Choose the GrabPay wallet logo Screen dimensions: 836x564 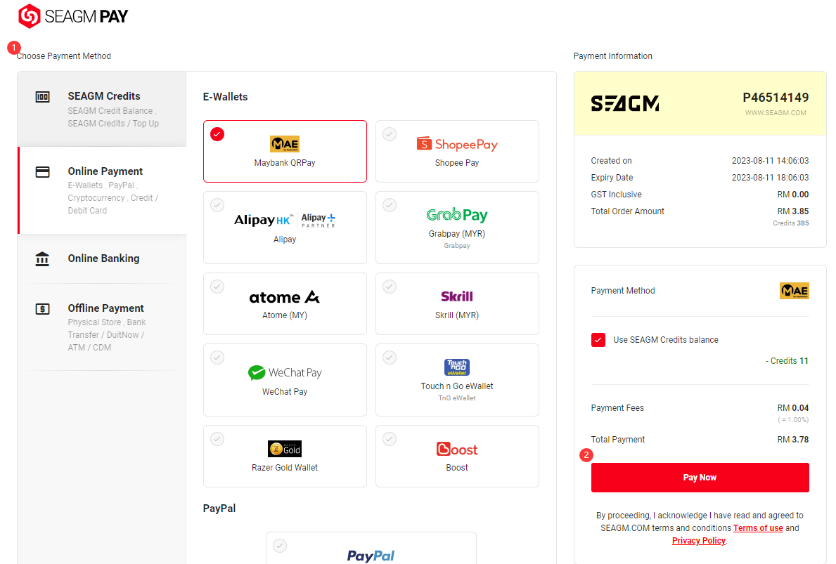(457, 215)
